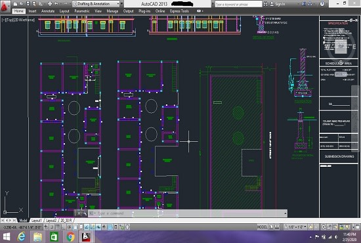Click the coordinates readout in status bar
The width and height of the screenshot is (361, 243).
22,227
